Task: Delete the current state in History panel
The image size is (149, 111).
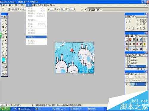Action: 145,69
